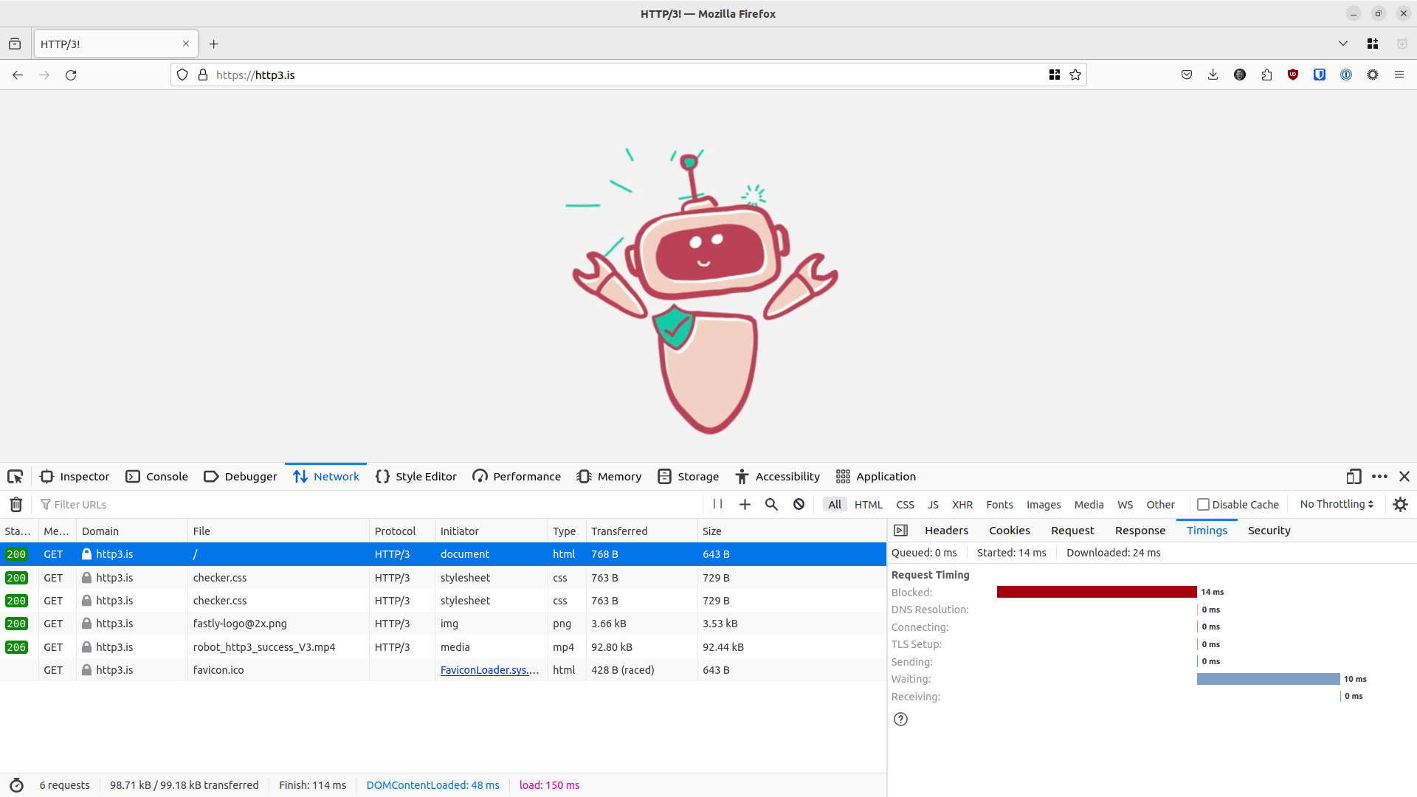Screen dimensions: 1417x797
Task: Click the timings help question icon
Action: [900, 720]
